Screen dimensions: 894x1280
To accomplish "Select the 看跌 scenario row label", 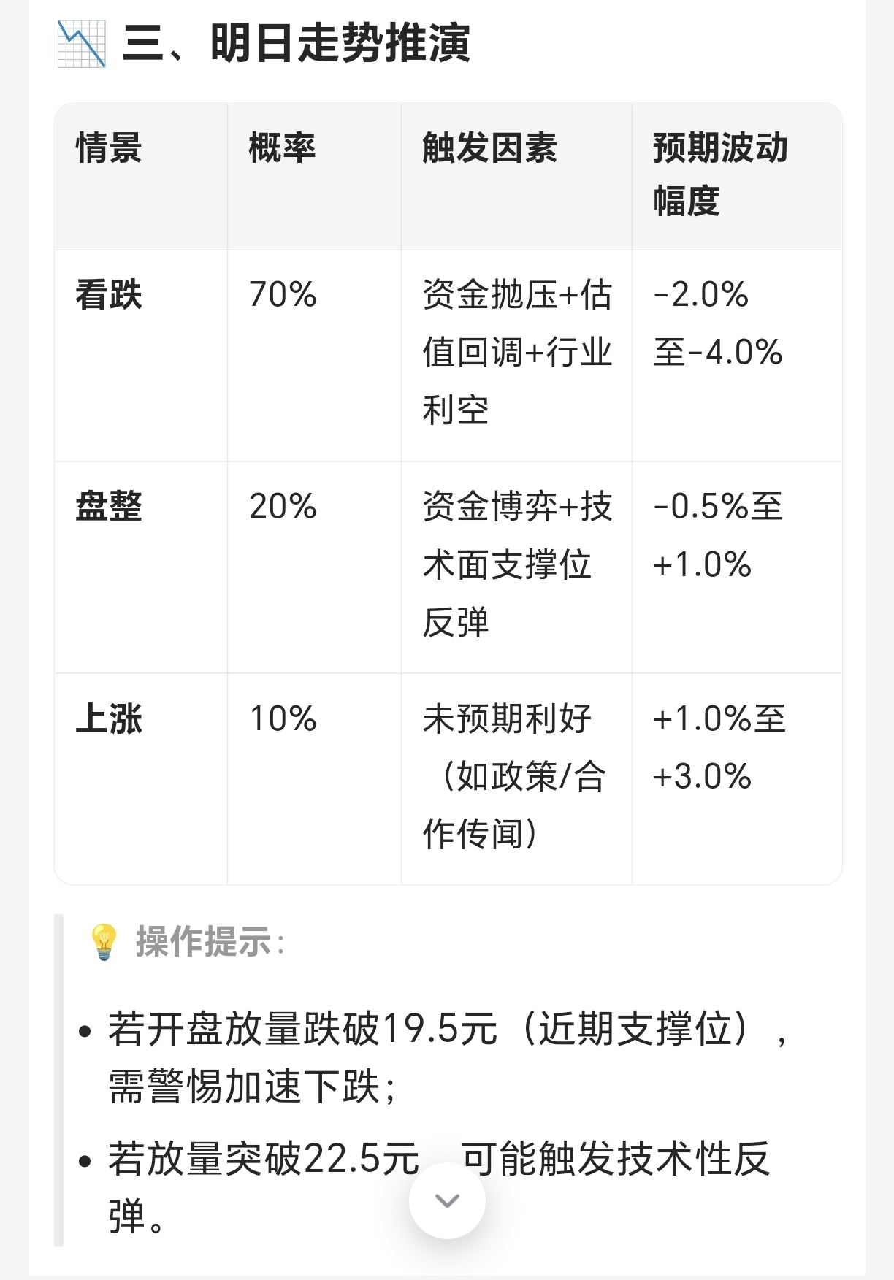I will [x=109, y=295].
